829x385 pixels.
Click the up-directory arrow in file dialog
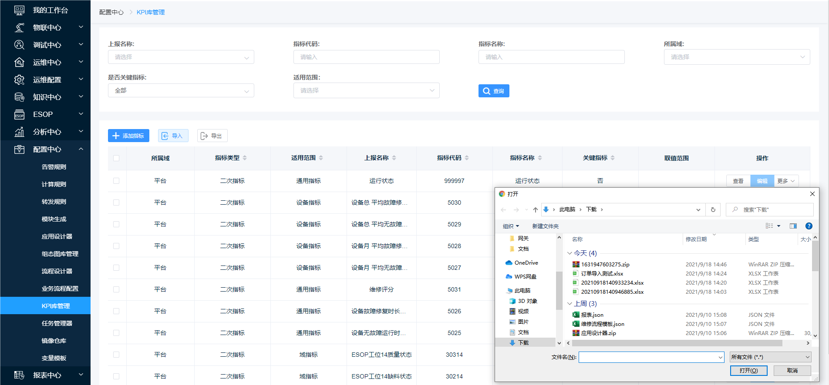coord(535,209)
